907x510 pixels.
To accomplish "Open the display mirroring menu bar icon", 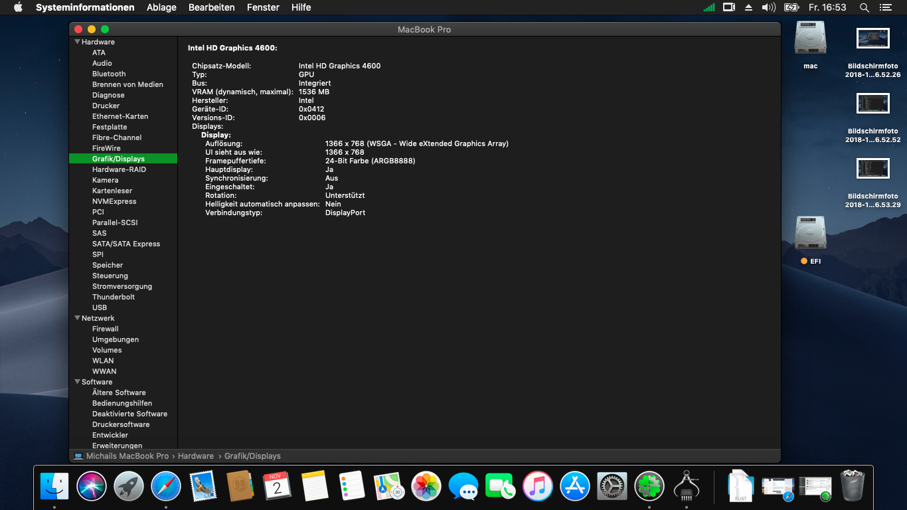I will [729, 7].
